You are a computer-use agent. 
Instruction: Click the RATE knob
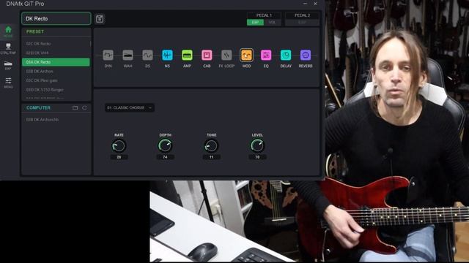[x=119, y=146]
